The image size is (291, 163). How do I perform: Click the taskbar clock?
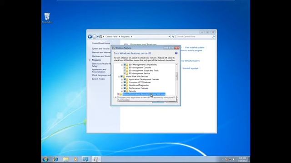242,159
